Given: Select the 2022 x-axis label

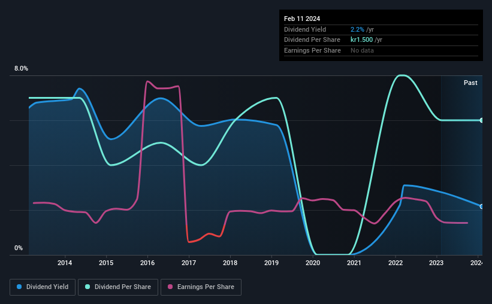Looking at the screenshot, I should point(396,263).
